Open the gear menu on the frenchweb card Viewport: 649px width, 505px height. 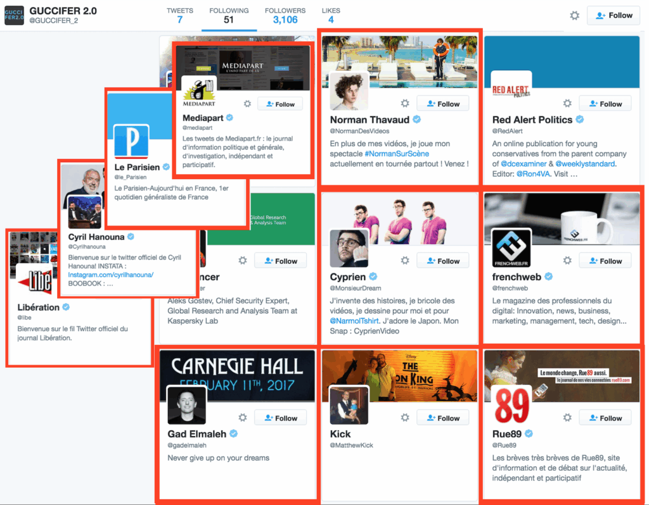point(567,260)
